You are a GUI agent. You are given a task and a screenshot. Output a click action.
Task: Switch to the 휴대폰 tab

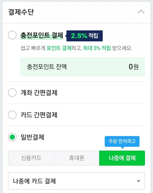pos(76,158)
